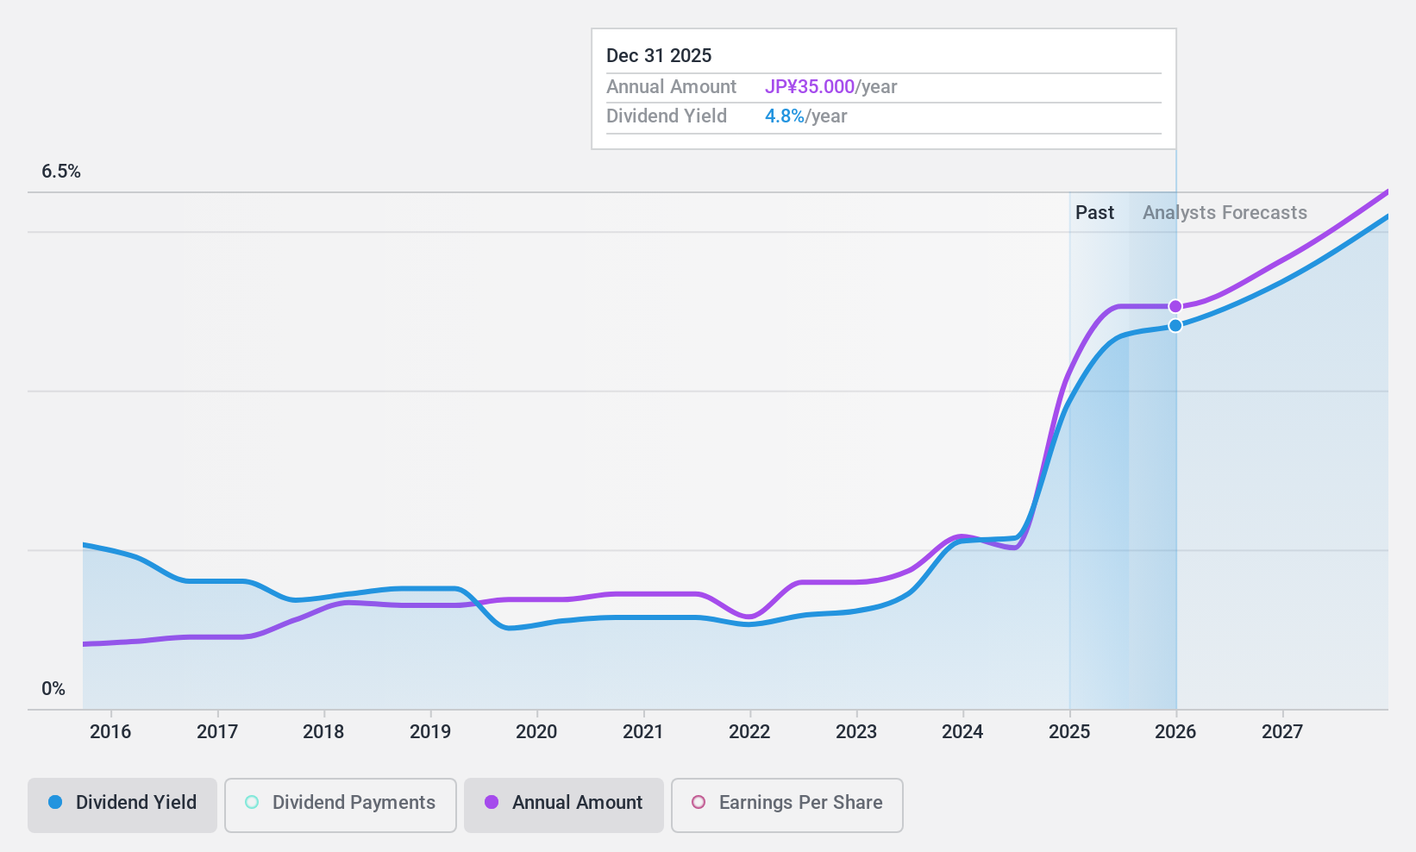Click the 0% y-axis label
Image resolution: width=1416 pixels, height=852 pixels.
(x=53, y=689)
